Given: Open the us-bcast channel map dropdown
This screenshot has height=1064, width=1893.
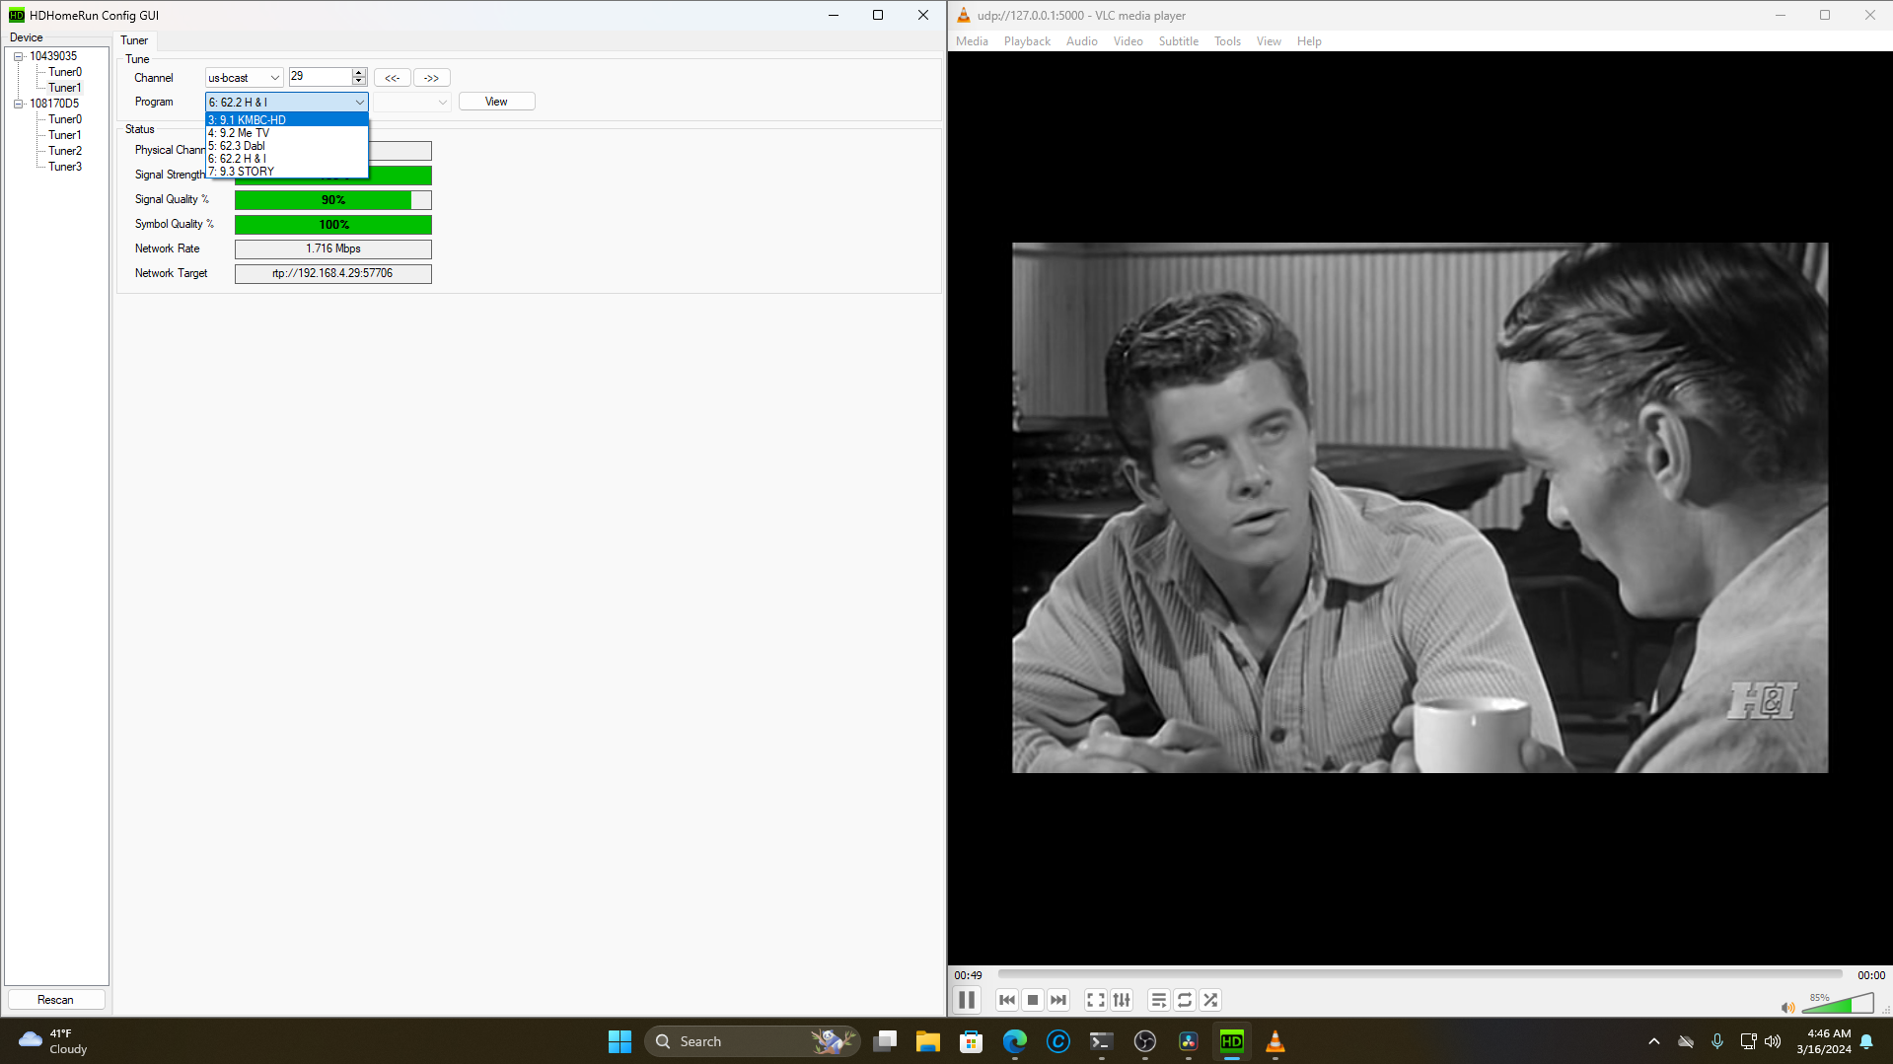Looking at the screenshot, I should point(244,78).
